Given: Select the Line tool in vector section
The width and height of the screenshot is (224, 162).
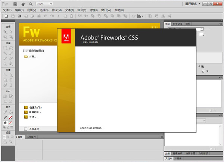Looking at the screenshot, I should [x=6, y=75].
